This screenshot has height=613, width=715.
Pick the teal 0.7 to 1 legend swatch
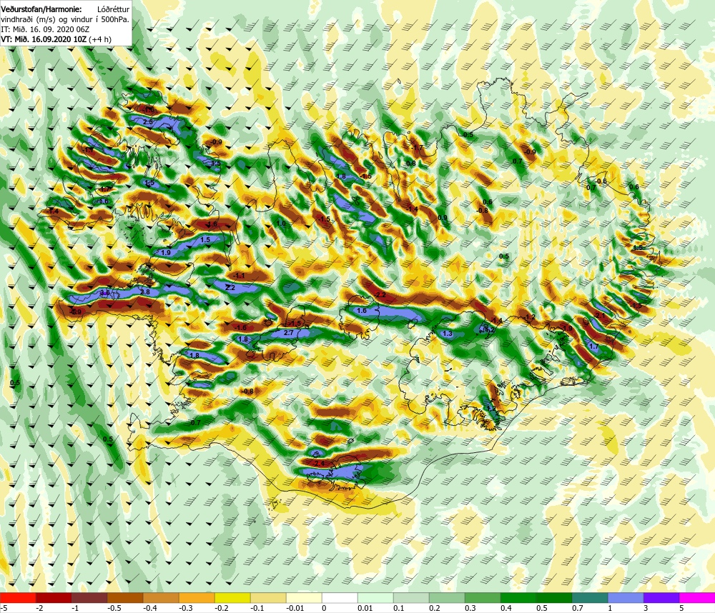[x=590, y=598]
